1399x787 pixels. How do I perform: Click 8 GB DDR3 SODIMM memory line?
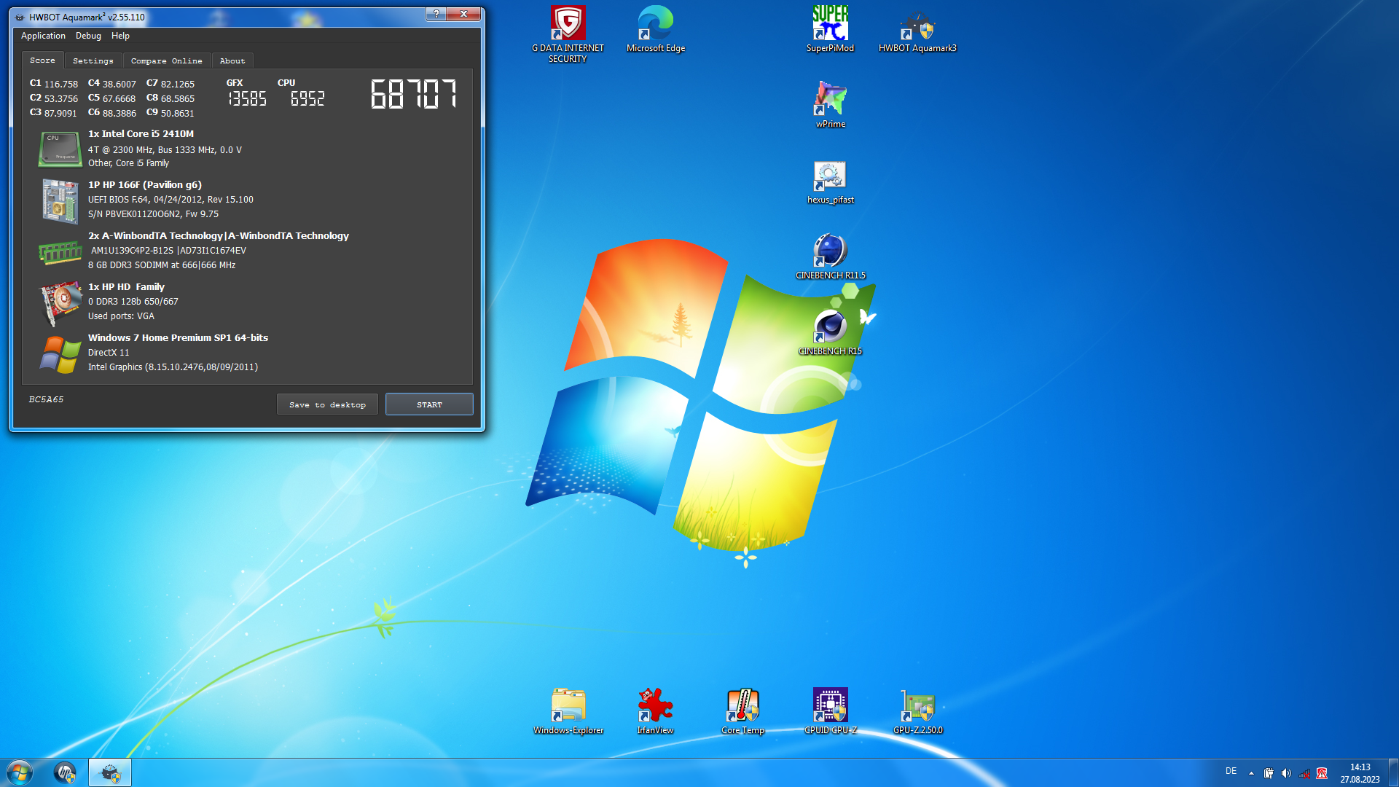[162, 265]
